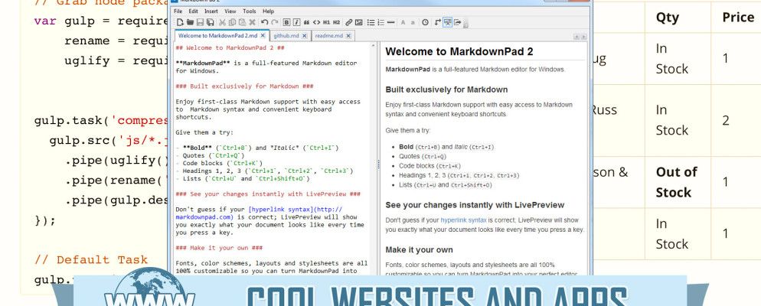
Task: Create a new document with toolbar icon
Action: click(179, 22)
